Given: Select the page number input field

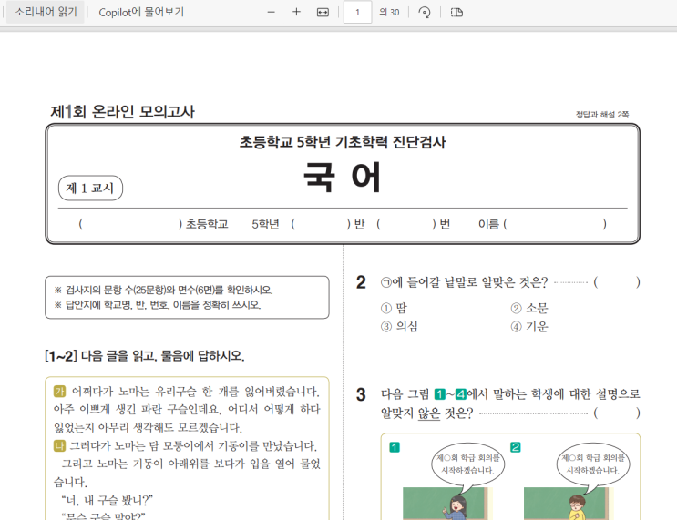Looking at the screenshot, I should point(357,12).
